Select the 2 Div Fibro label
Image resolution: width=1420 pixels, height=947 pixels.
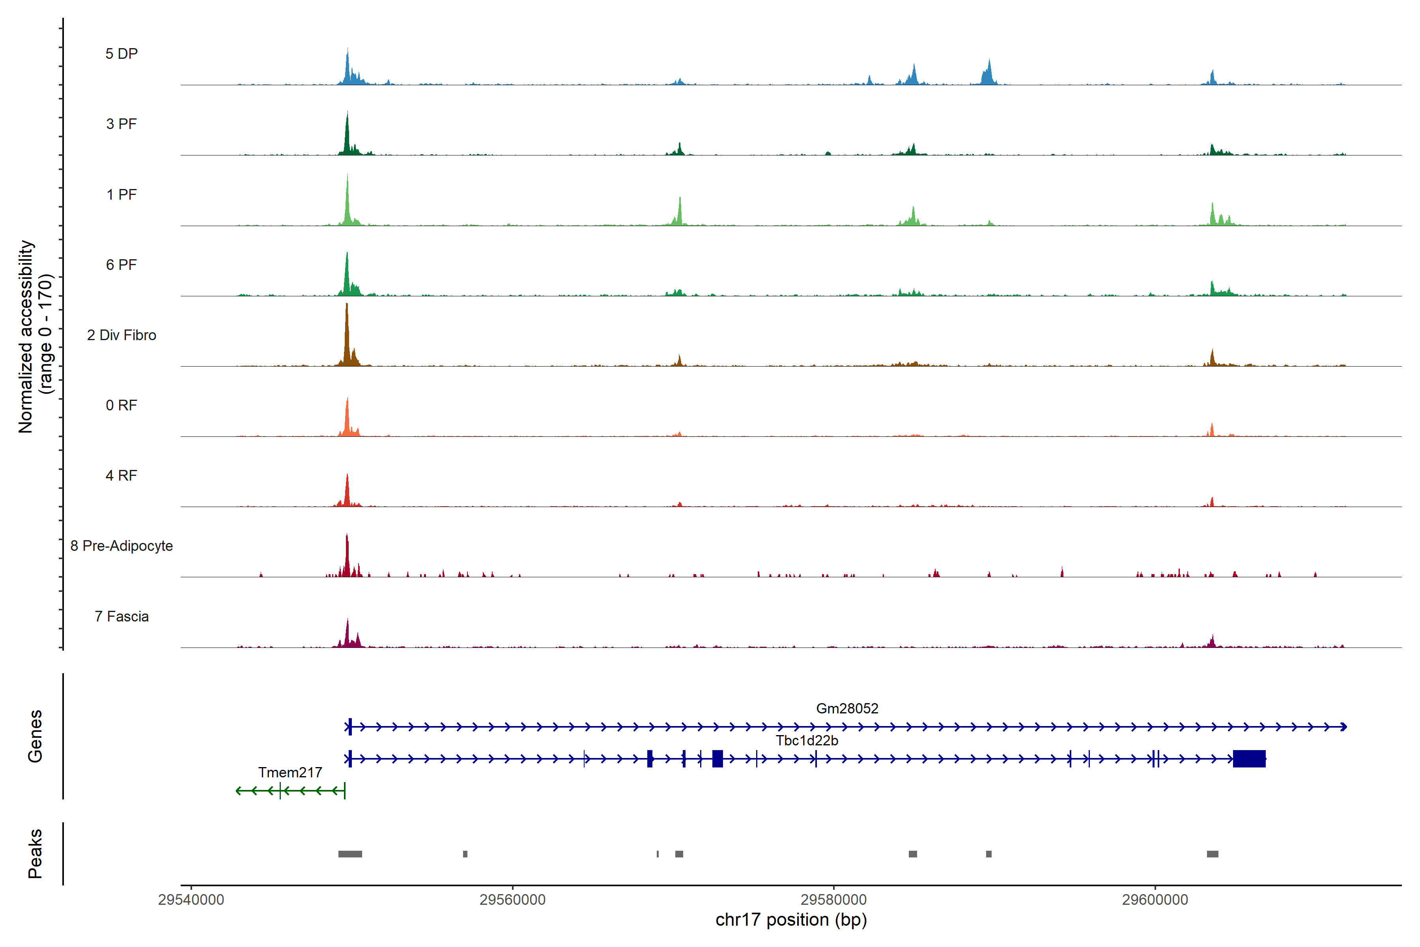coord(121,335)
